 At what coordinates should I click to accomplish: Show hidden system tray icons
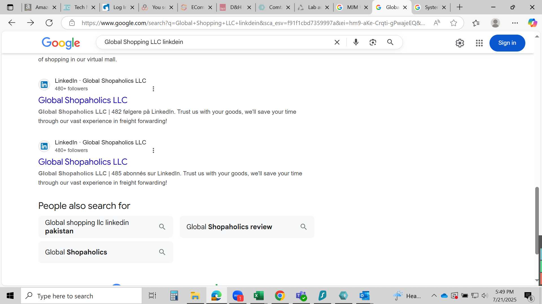(x=434, y=296)
